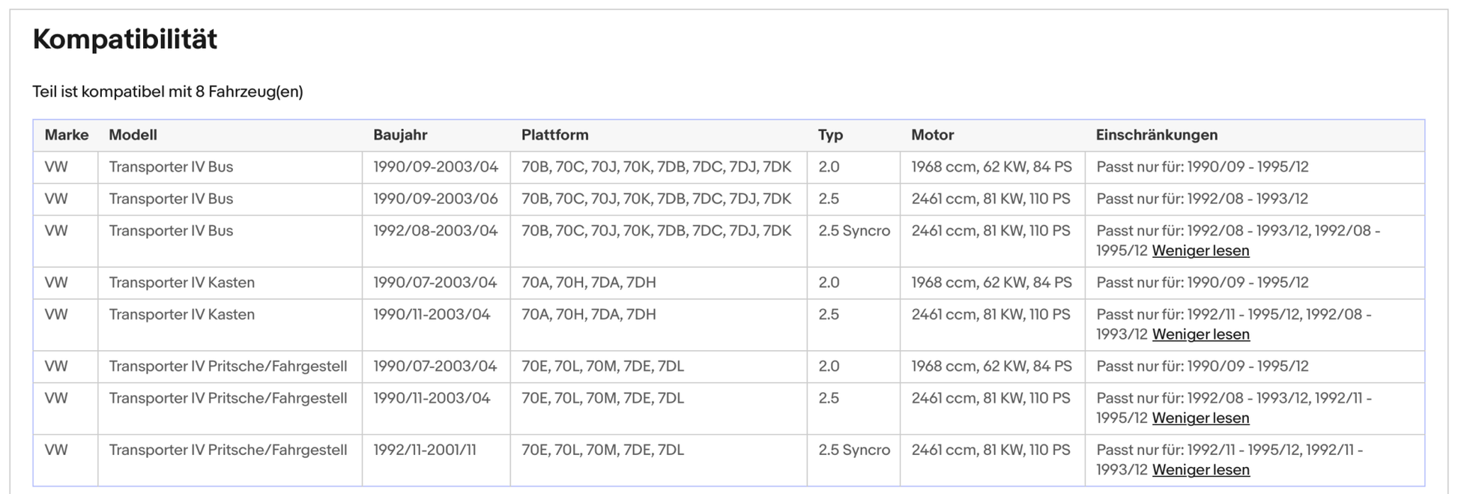Collapse restrictions for Transporter IV Bus 2.5 Syncro
The image size is (1458, 494).
pos(1200,251)
